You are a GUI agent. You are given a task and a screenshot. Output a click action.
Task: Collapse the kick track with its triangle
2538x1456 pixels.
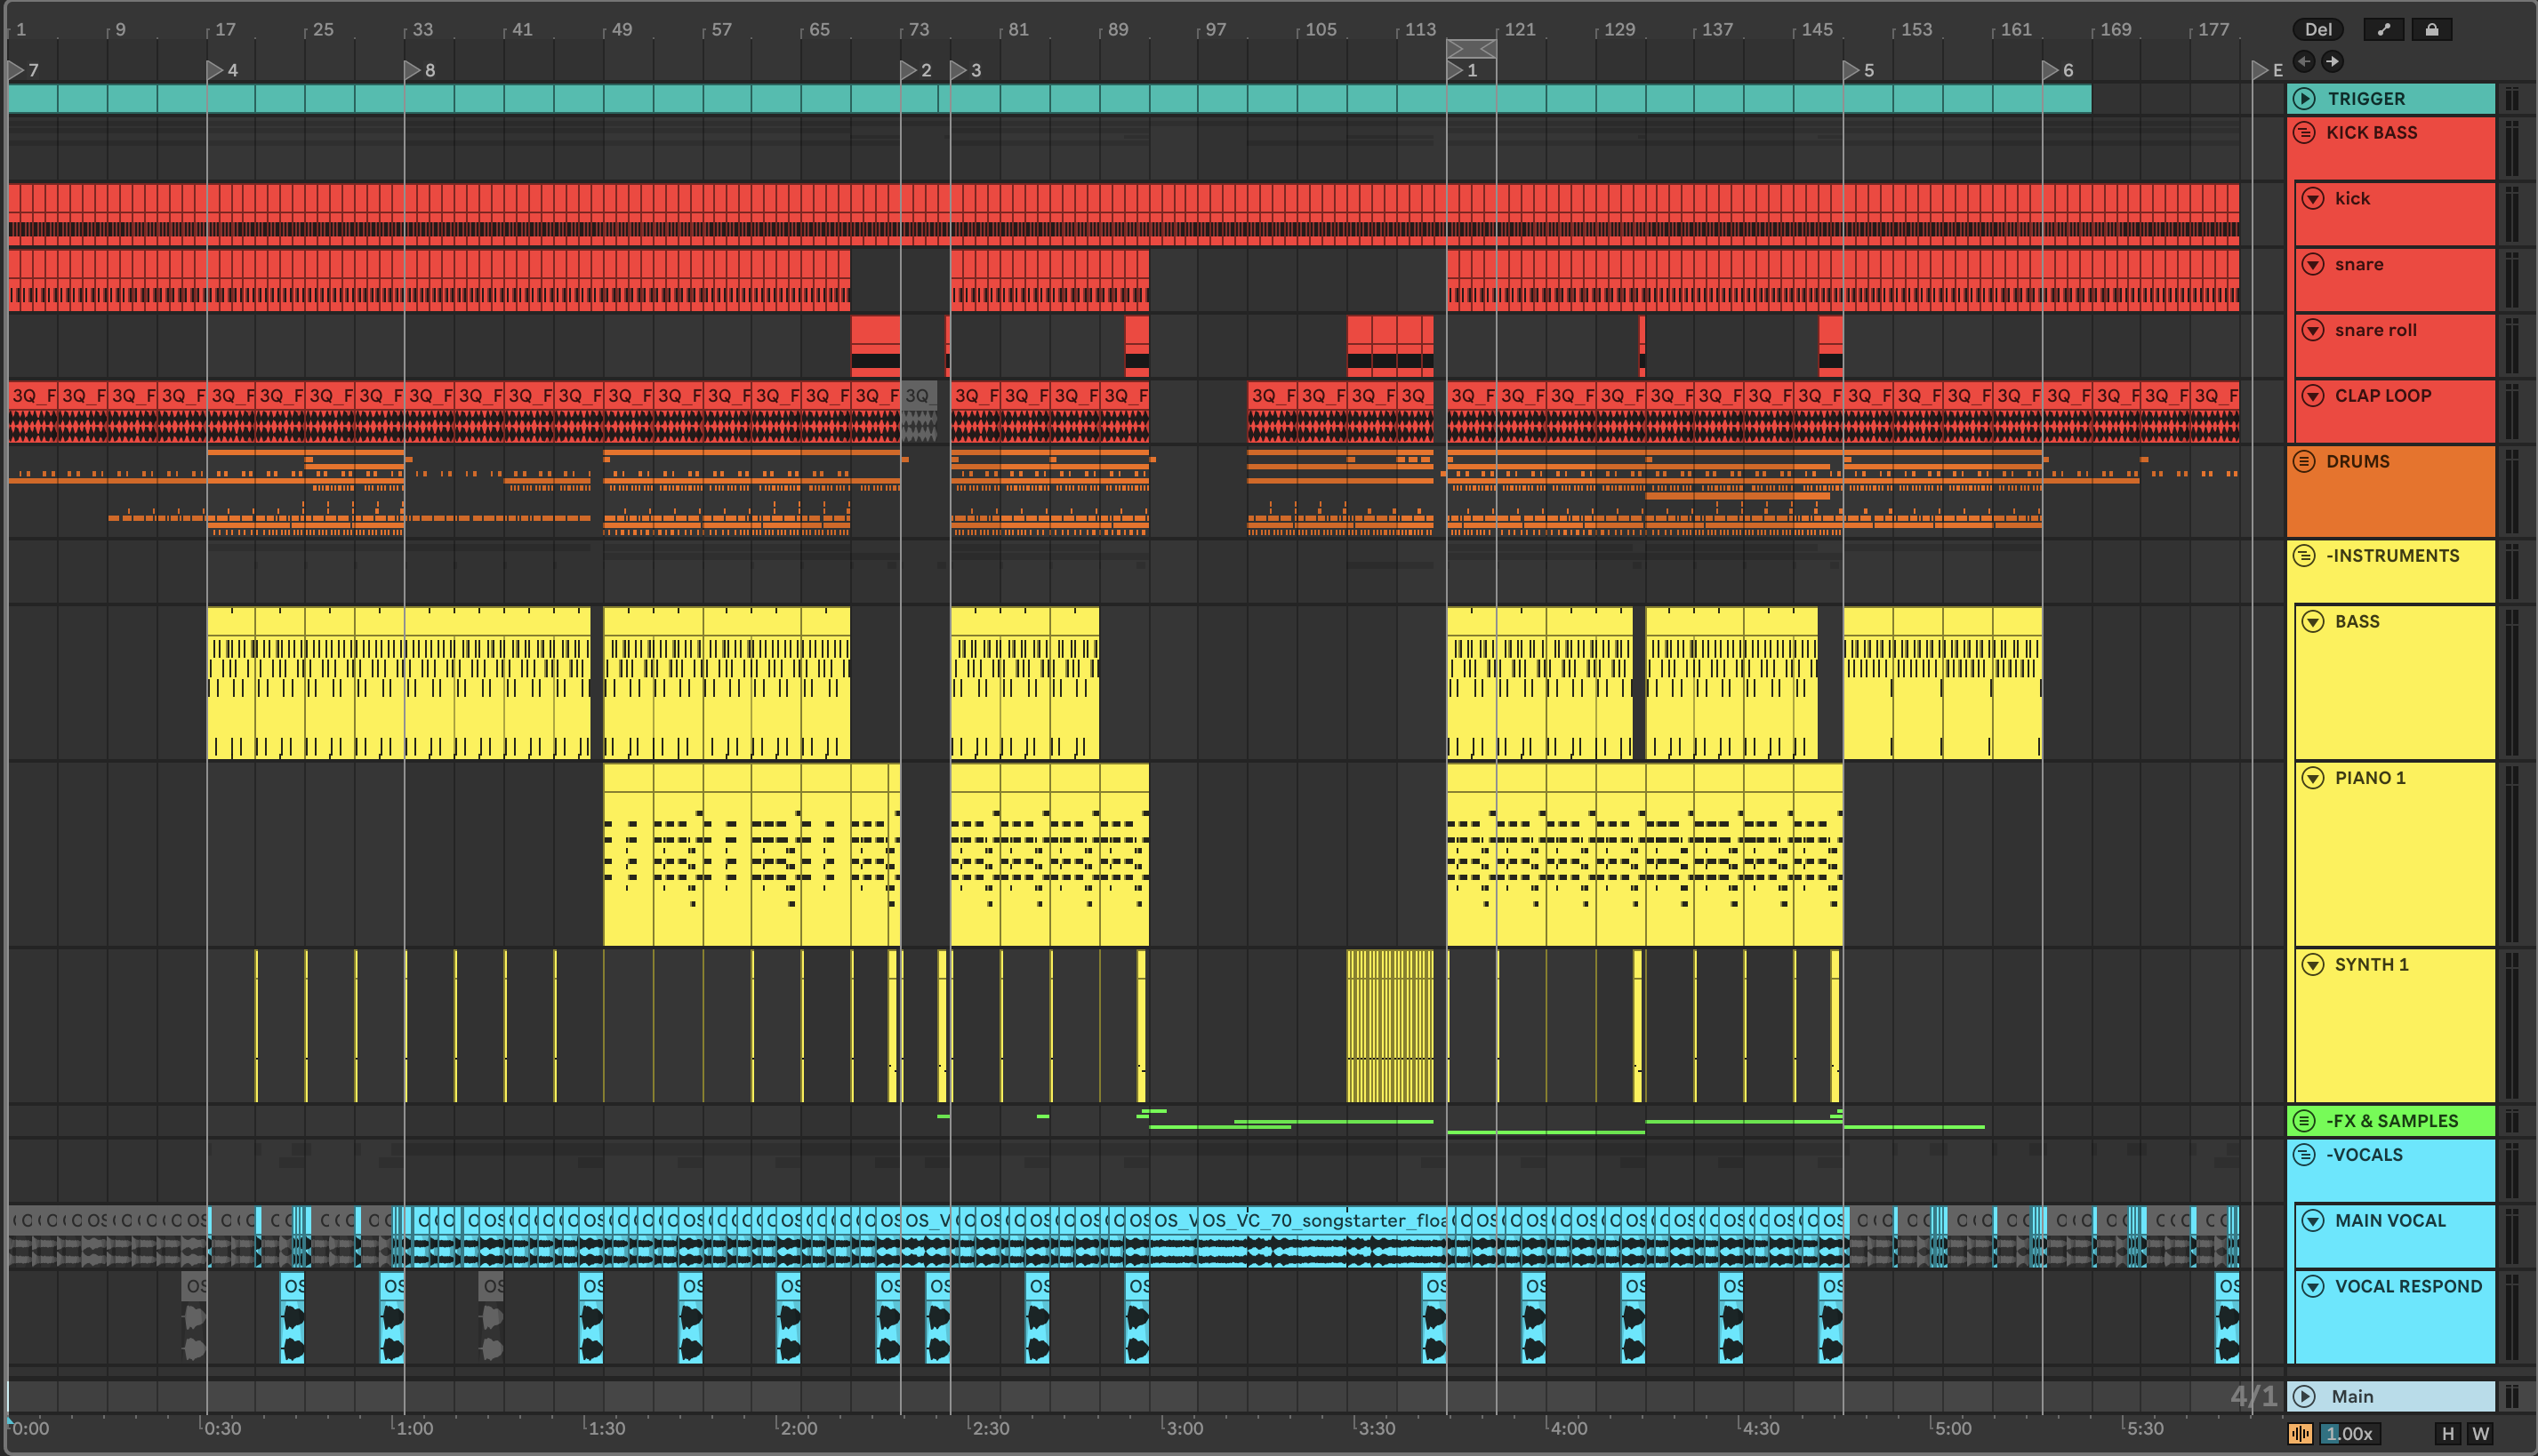pos(2313,198)
